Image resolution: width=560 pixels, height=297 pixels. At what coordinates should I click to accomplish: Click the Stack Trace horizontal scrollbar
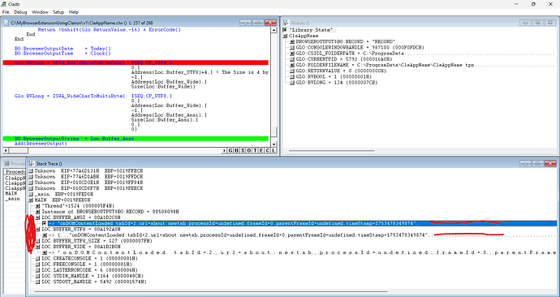coord(211,291)
